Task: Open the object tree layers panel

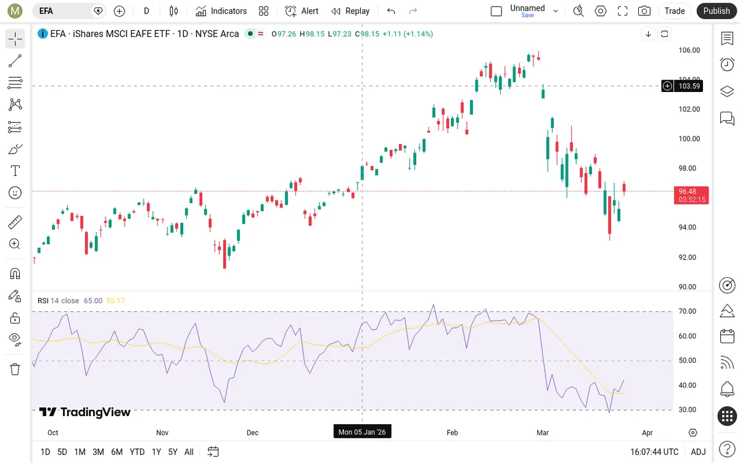Action: (x=727, y=91)
